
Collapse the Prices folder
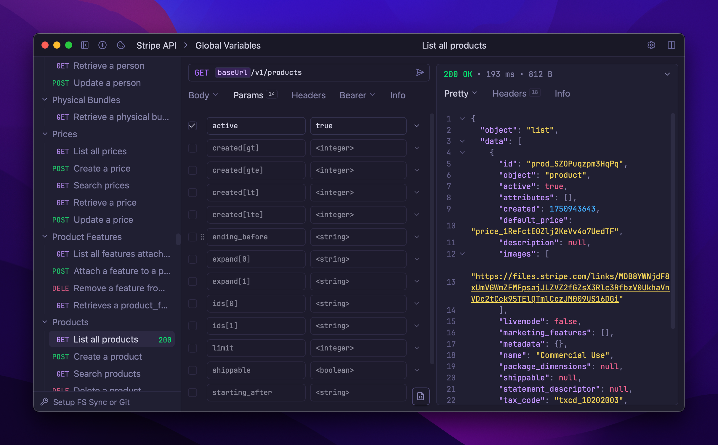click(45, 134)
